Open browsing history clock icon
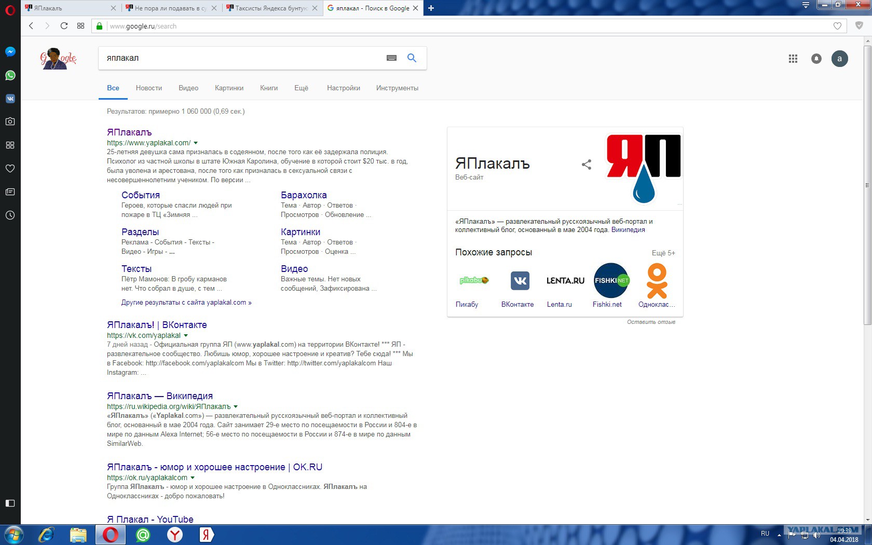The width and height of the screenshot is (872, 545). (10, 215)
